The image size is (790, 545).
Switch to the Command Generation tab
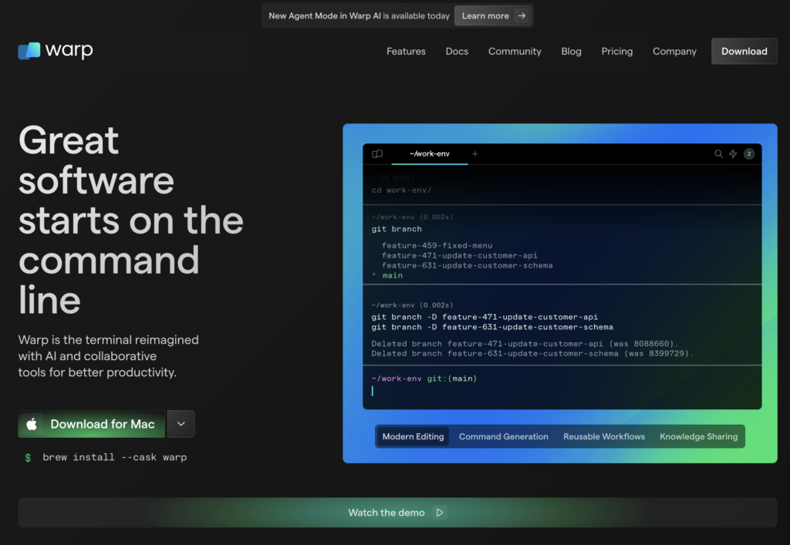coord(503,436)
